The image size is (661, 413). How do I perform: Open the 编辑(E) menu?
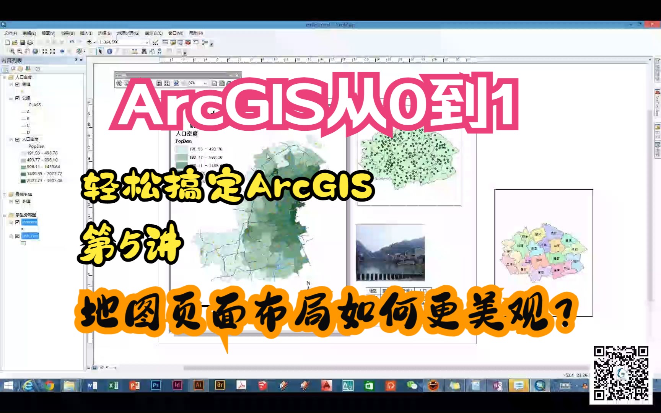click(x=29, y=33)
